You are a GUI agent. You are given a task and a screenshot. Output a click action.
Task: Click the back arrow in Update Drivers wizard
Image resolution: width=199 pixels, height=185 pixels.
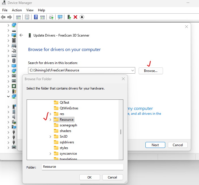tap(21, 35)
